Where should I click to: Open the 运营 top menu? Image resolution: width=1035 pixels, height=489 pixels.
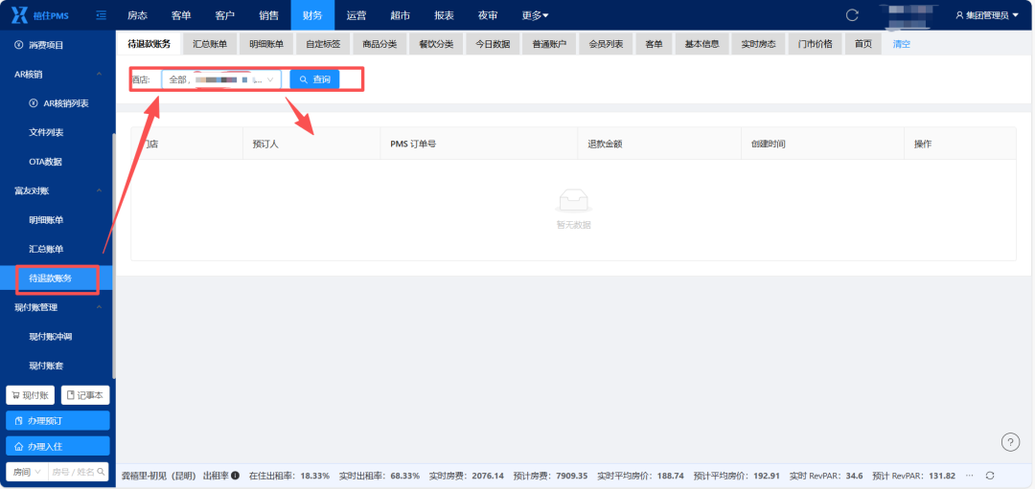pos(356,14)
